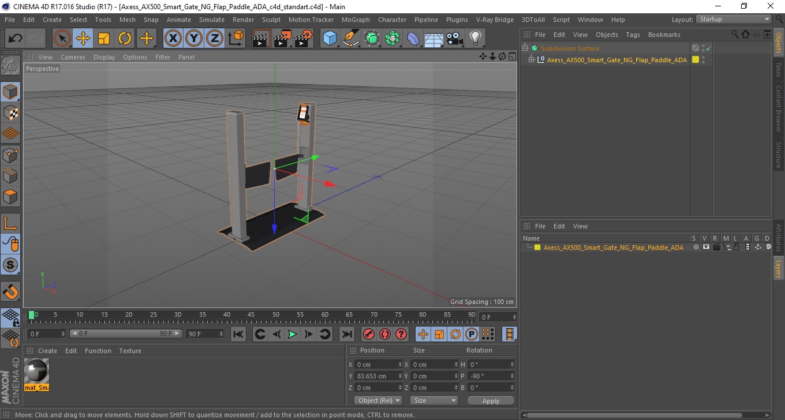Screen dimensions: 785x420
Task: Click the Camera object icon
Action: click(455, 39)
